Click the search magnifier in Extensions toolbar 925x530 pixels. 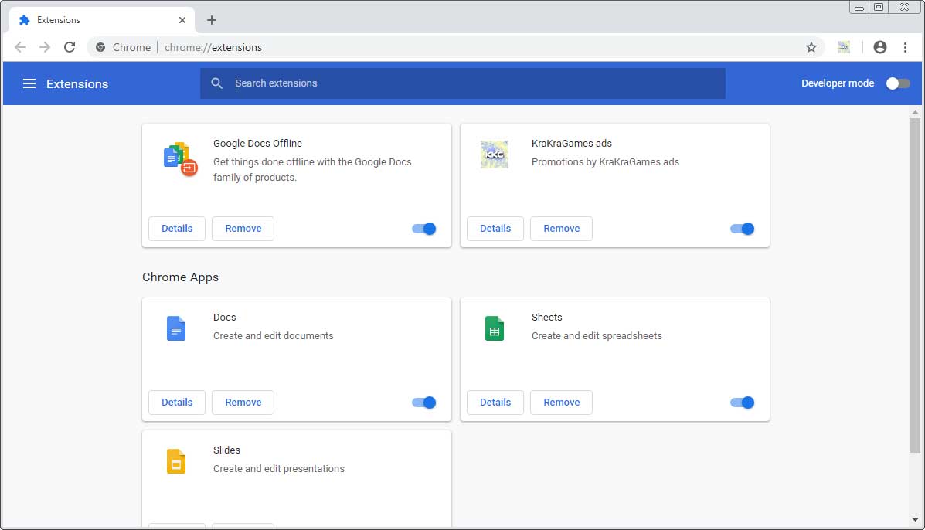pyautogui.click(x=216, y=83)
